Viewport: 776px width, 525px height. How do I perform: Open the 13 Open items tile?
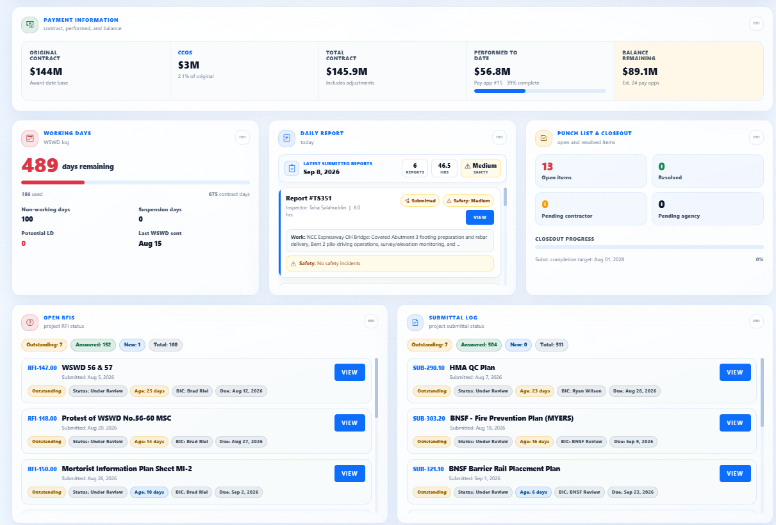[x=591, y=171]
